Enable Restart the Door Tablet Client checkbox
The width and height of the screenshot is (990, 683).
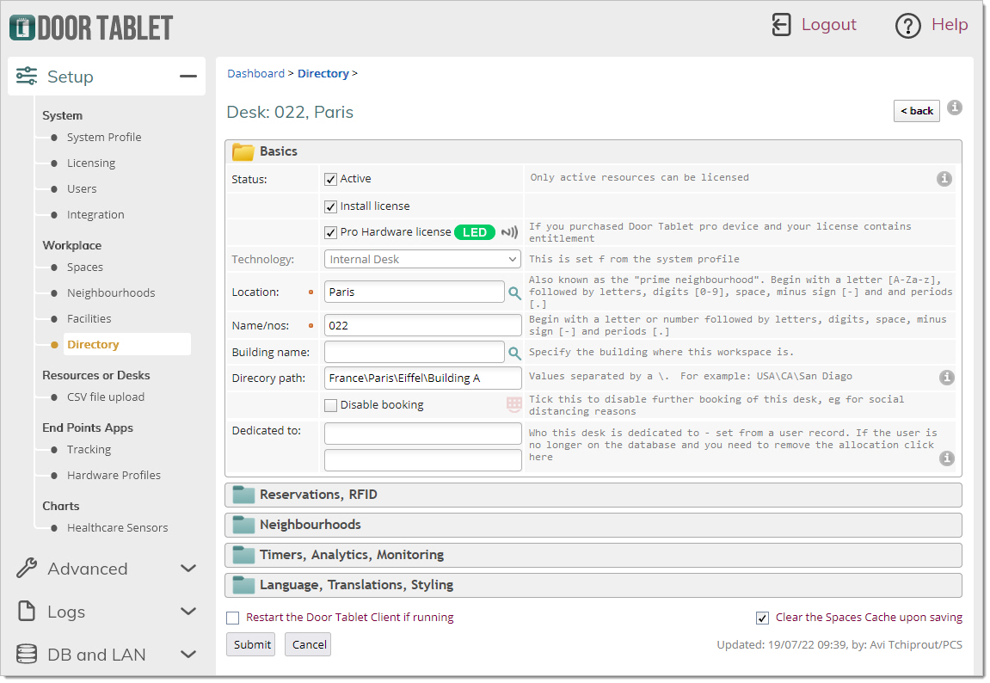233,618
